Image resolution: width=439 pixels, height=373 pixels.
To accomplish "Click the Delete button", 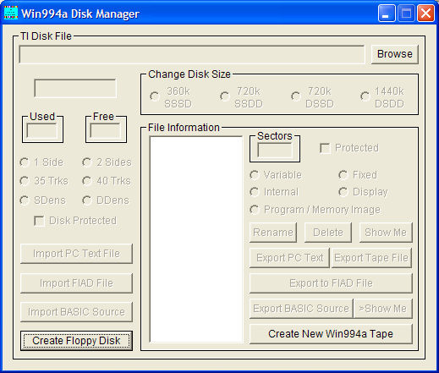I will pyautogui.click(x=328, y=233).
